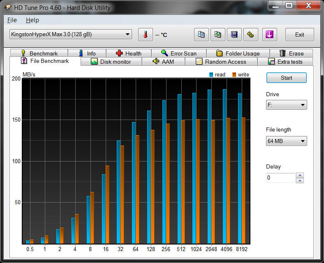Open the Drive F: dropdown
The height and width of the screenshot is (263, 324).
click(286, 105)
